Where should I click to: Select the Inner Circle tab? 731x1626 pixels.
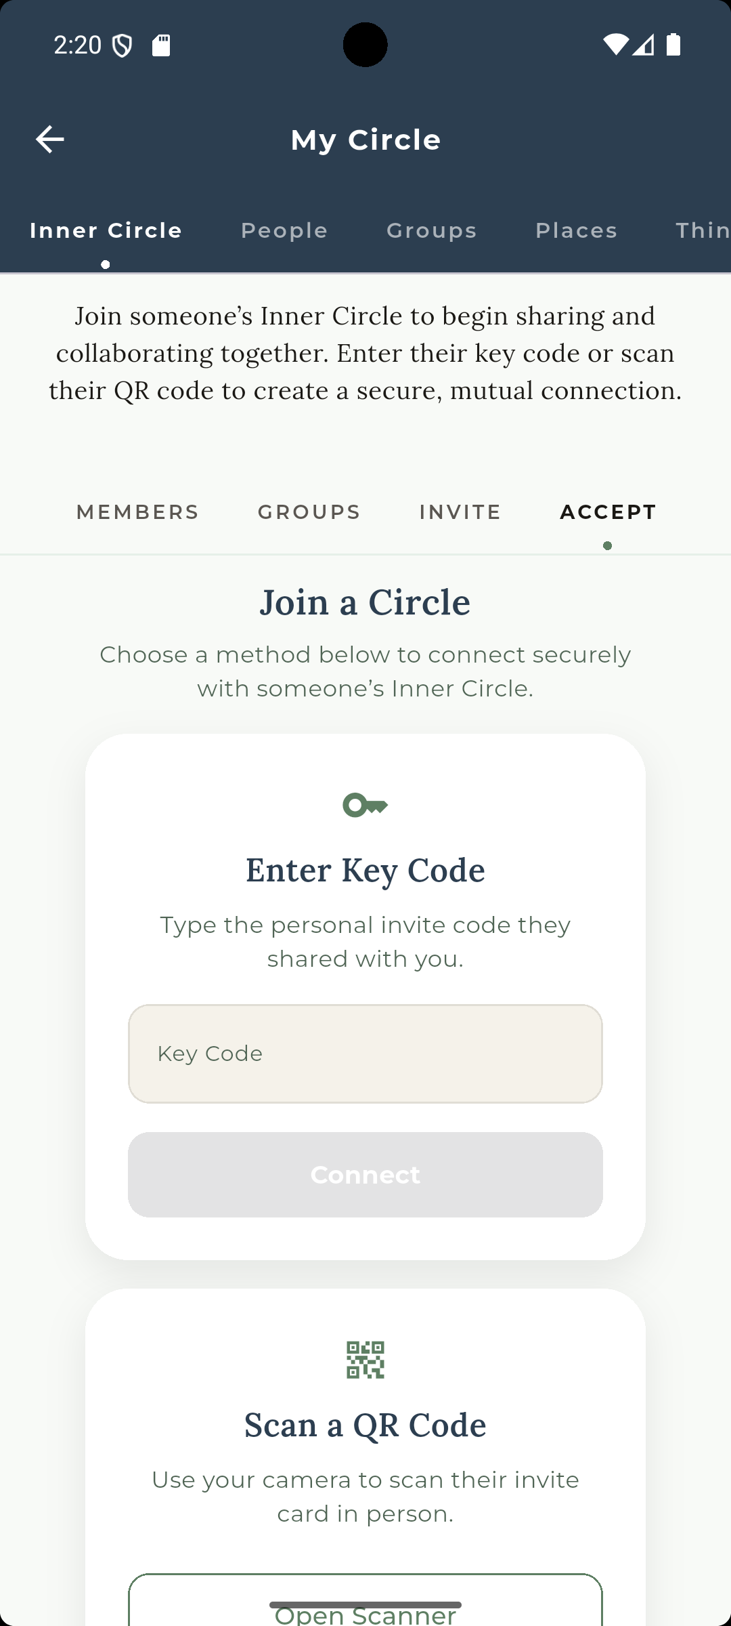coord(106,230)
